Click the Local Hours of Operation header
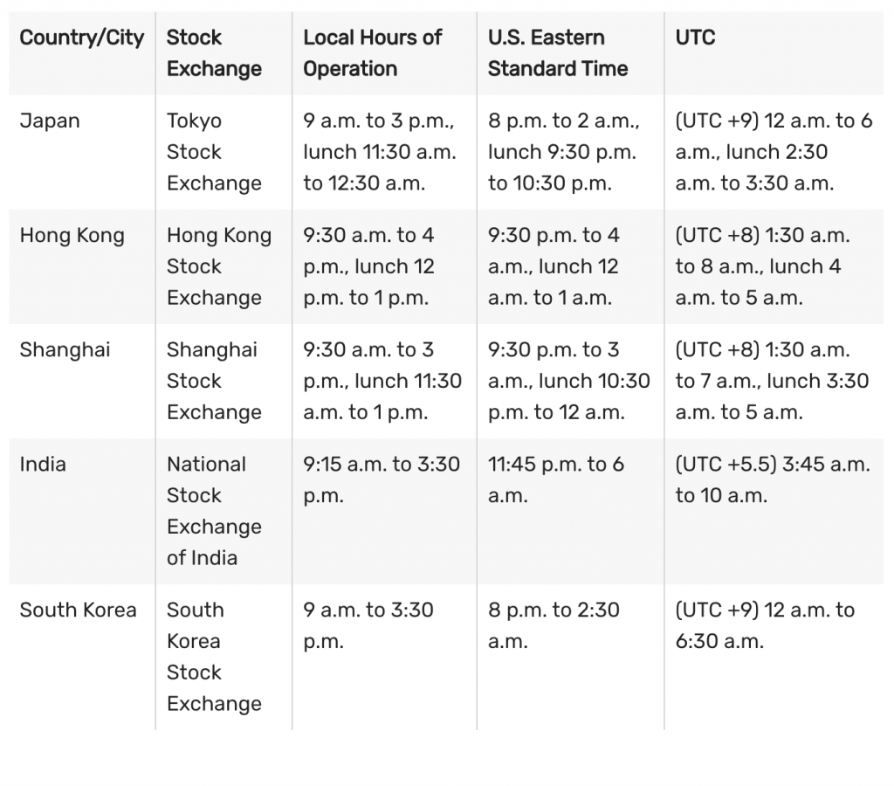The width and height of the screenshot is (894, 786). tap(373, 53)
